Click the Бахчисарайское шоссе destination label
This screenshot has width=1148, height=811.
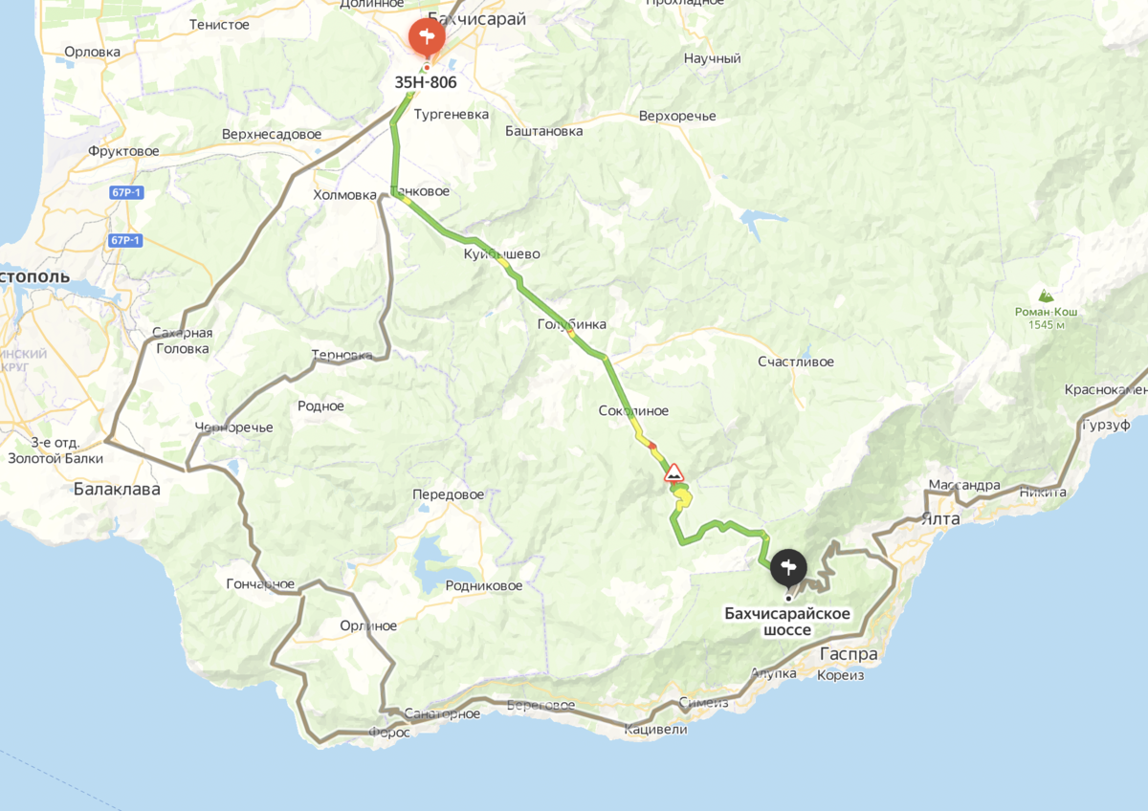[x=787, y=621]
